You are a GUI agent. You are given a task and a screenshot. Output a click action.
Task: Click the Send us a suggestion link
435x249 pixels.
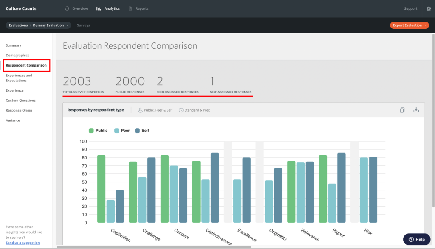[x=23, y=243]
